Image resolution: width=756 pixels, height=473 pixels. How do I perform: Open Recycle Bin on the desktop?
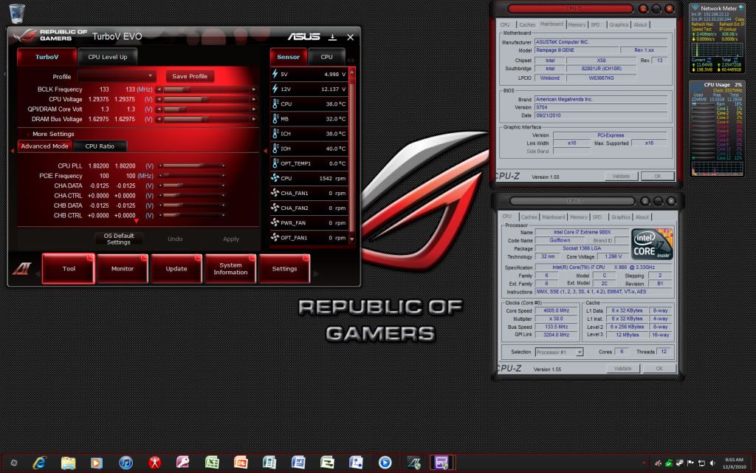click(16, 13)
